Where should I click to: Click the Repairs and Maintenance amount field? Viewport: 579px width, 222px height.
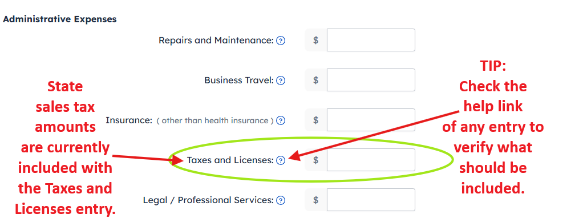[371, 40]
